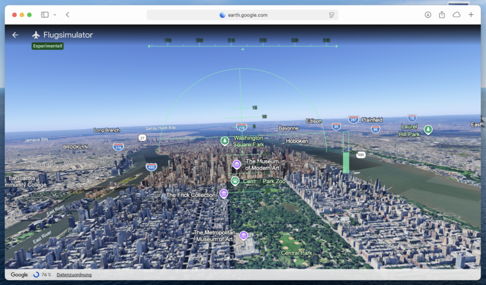Select The Frick Collection museum marker
The height and width of the screenshot is (285, 486).
click(223, 194)
